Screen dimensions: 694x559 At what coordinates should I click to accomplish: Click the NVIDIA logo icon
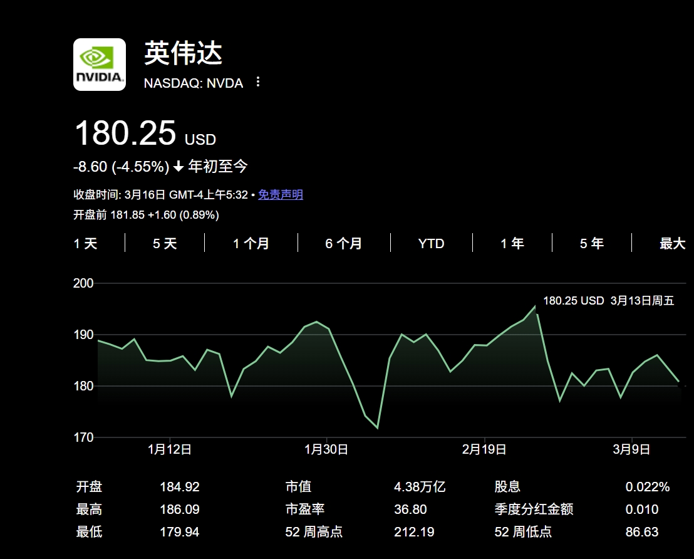coord(100,65)
